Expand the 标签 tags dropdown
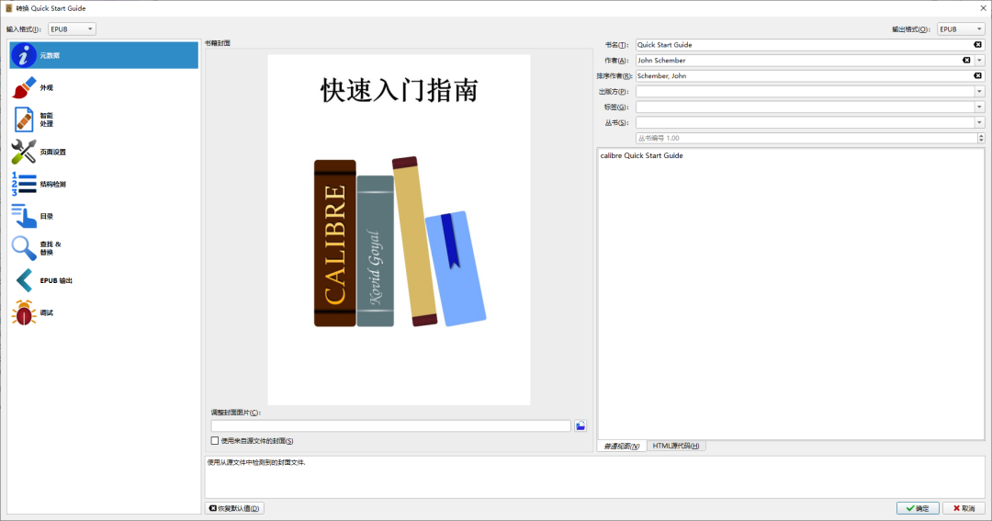 click(x=979, y=107)
